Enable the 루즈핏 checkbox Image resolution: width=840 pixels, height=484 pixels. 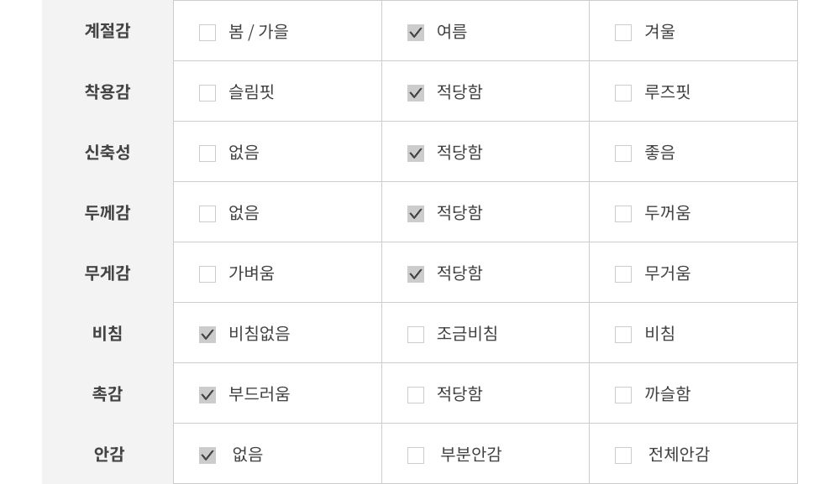(623, 93)
